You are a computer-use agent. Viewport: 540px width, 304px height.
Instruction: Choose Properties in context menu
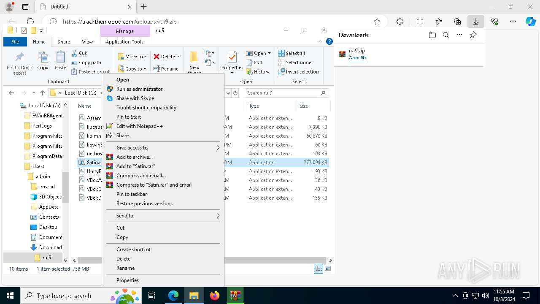coord(163,280)
